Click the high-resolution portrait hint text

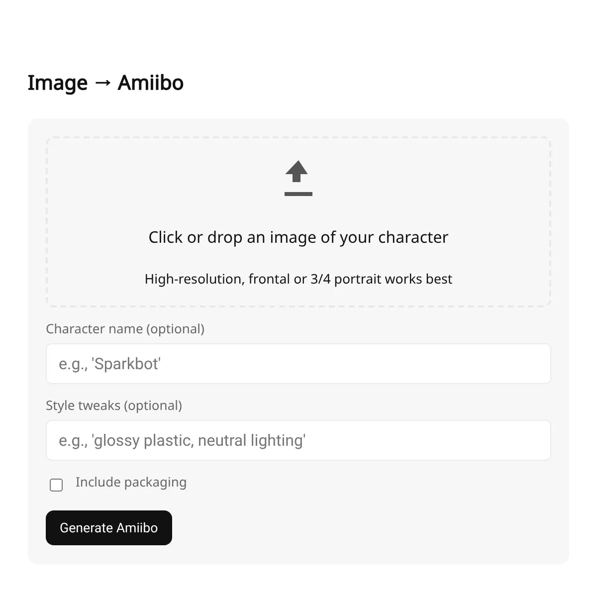[298, 279]
